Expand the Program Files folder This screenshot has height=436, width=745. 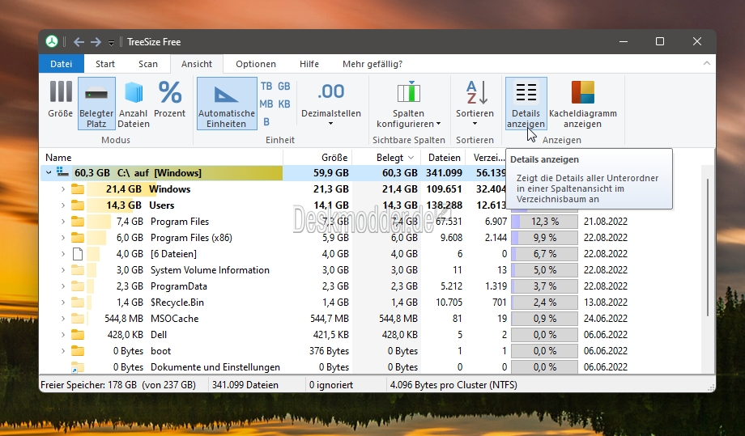click(63, 222)
